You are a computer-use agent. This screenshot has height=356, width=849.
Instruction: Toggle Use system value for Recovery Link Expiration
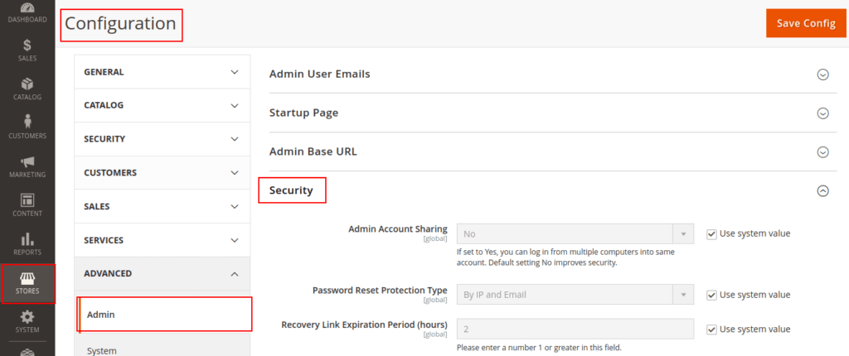click(711, 330)
